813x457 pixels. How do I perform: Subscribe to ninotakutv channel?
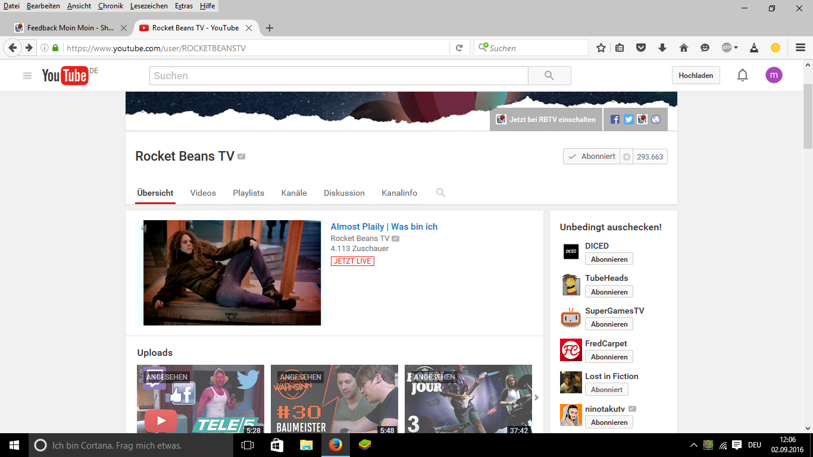point(609,422)
